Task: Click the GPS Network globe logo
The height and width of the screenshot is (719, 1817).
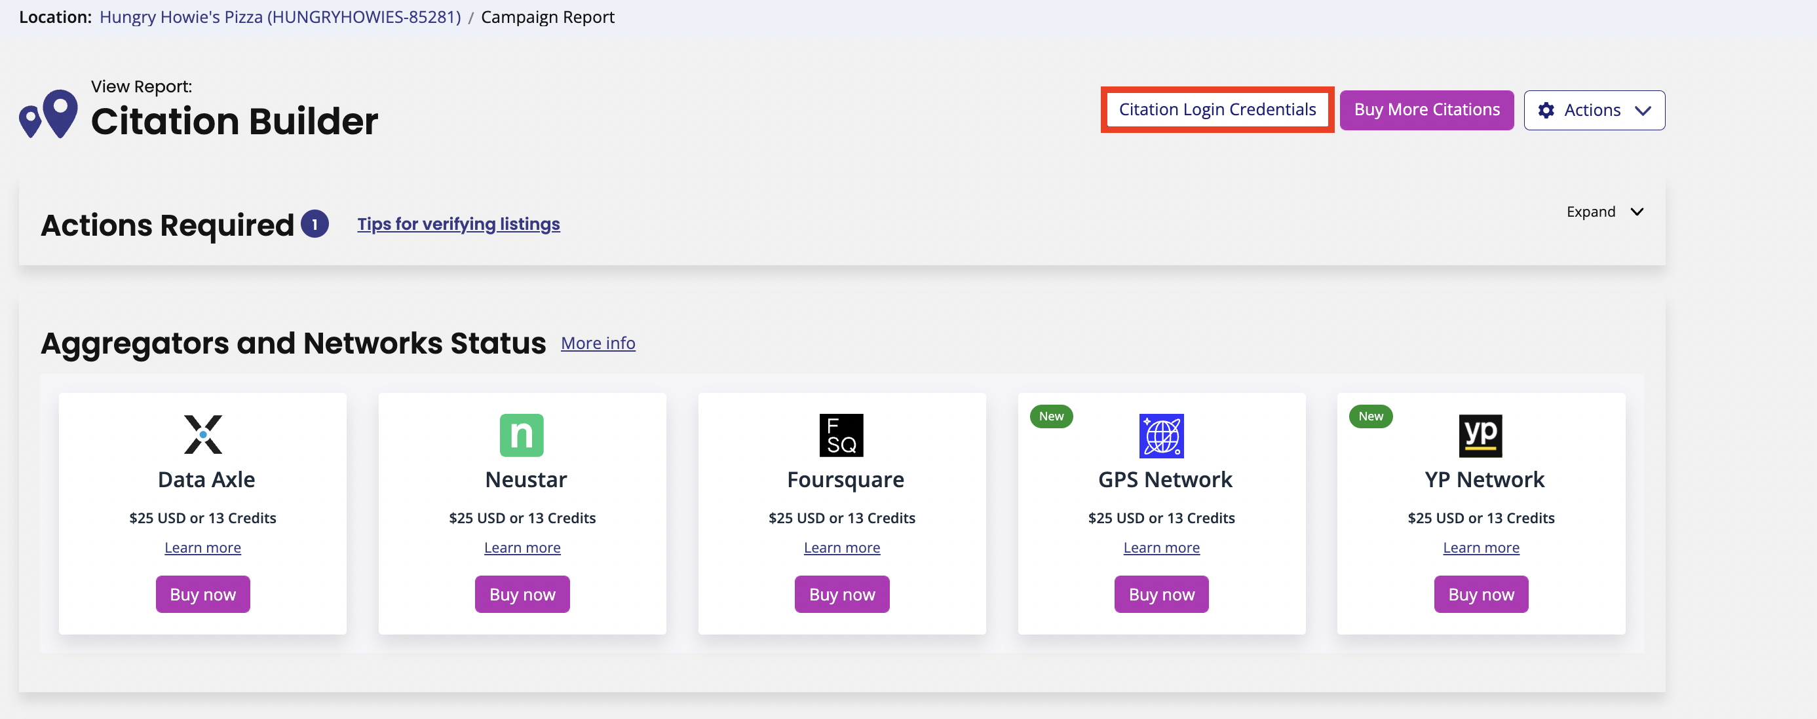Action: tap(1162, 435)
